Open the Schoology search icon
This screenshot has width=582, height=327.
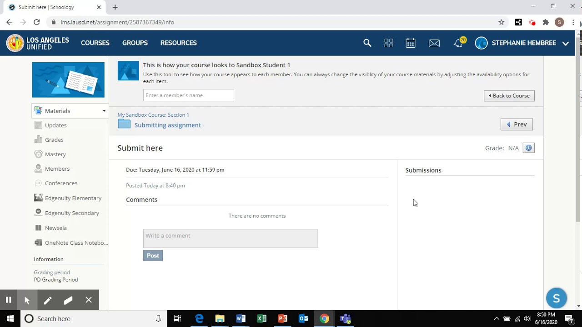tap(367, 43)
